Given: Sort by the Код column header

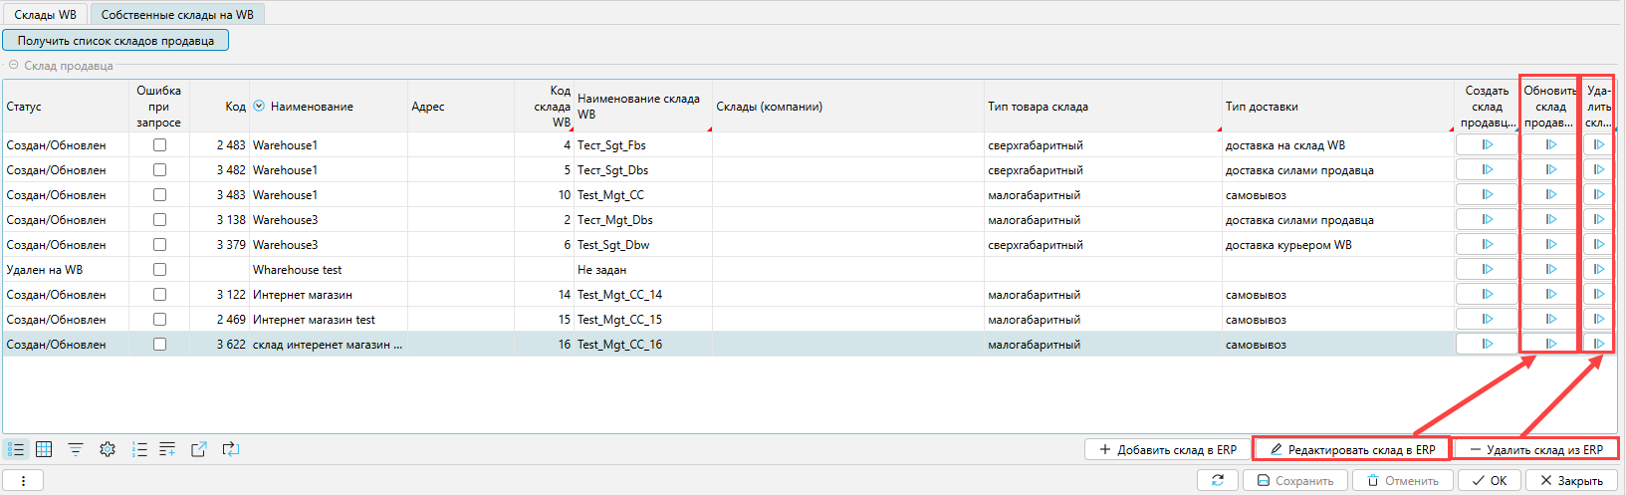Looking at the screenshot, I should 219,107.
